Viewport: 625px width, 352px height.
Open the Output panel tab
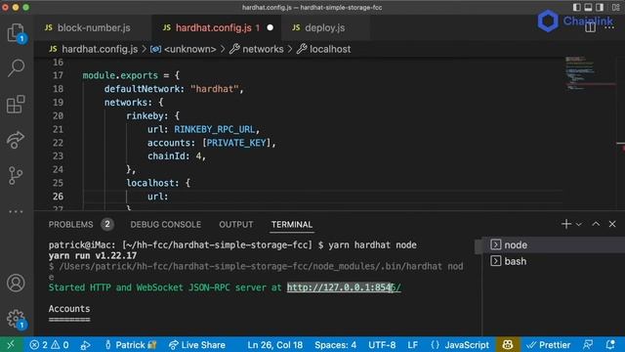pyautogui.click(x=236, y=224)
